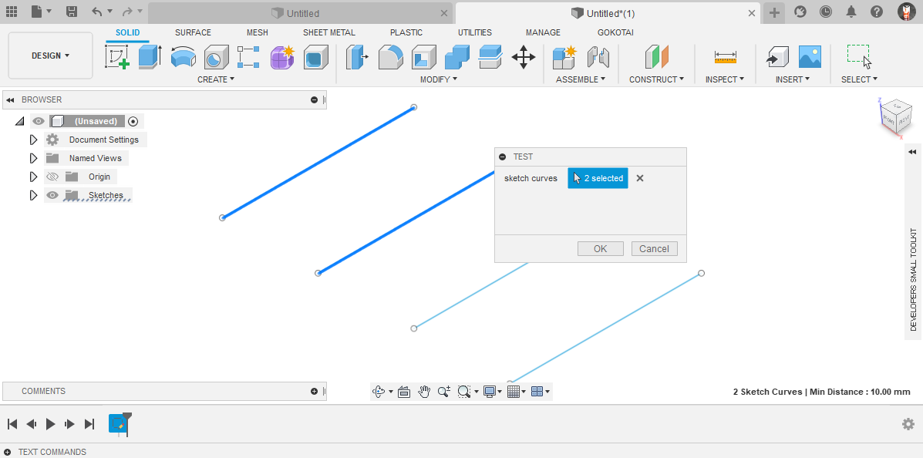Clear the sketch curves selection with X
The width and height of the screenshot is (923, 458).
(640, 178)
